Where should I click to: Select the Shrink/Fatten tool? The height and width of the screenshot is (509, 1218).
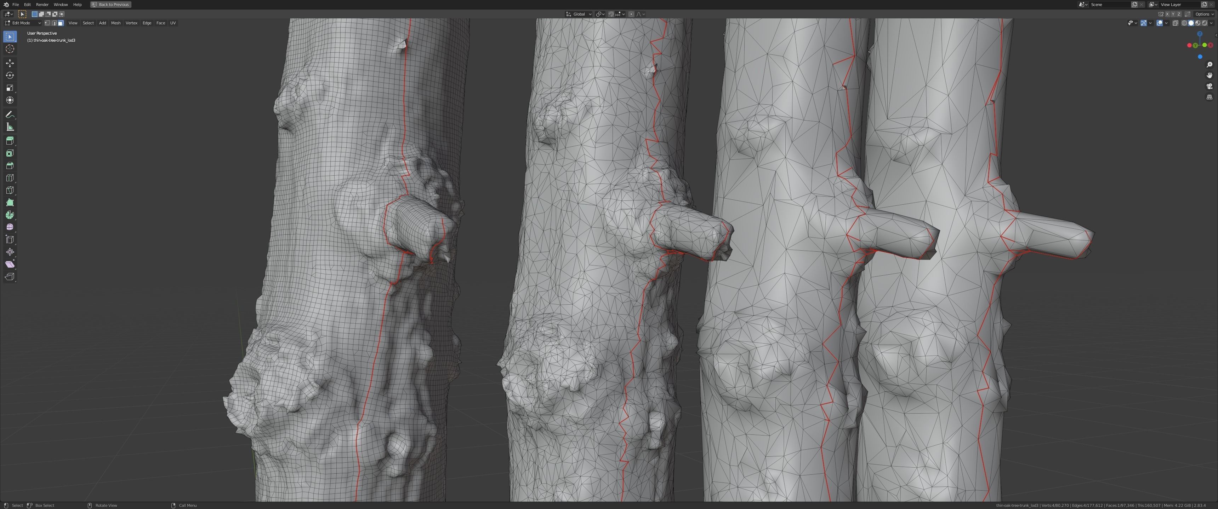tap(10, 252)
